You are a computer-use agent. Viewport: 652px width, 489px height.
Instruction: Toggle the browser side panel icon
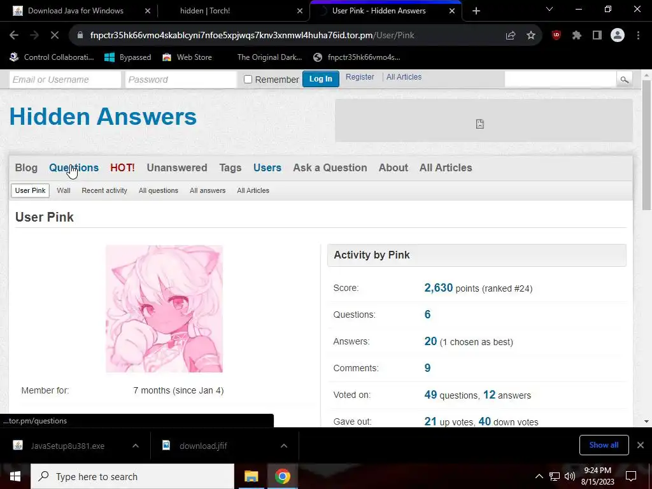597,36
